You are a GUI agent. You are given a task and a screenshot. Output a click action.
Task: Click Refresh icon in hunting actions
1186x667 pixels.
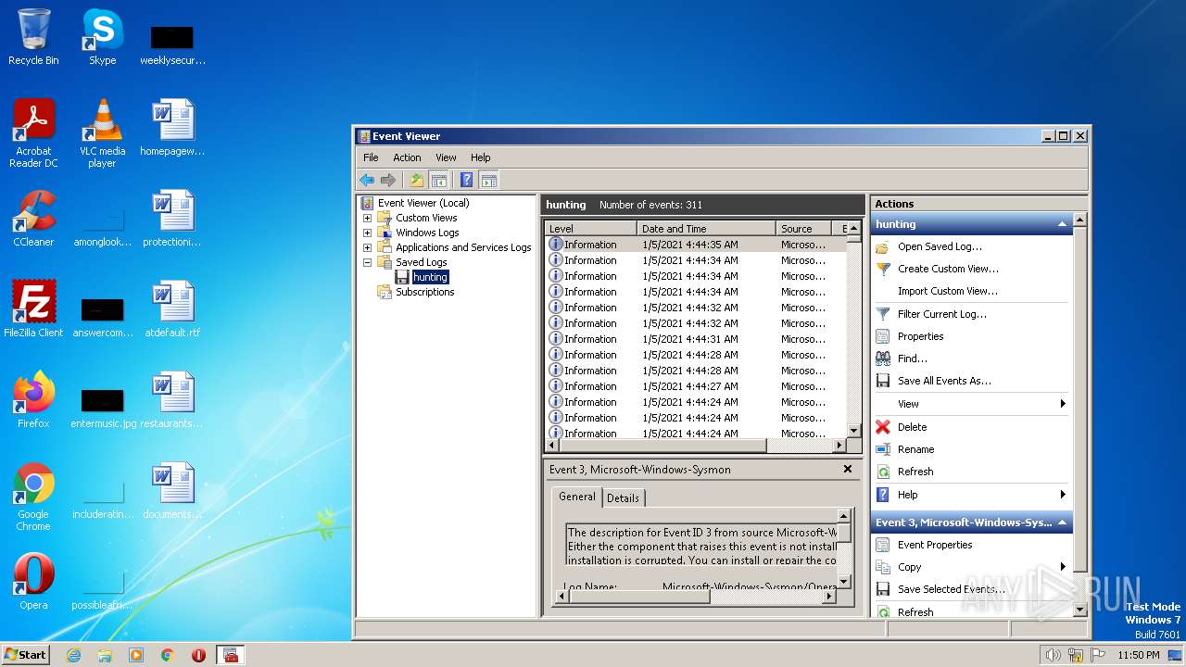[883, 472]
